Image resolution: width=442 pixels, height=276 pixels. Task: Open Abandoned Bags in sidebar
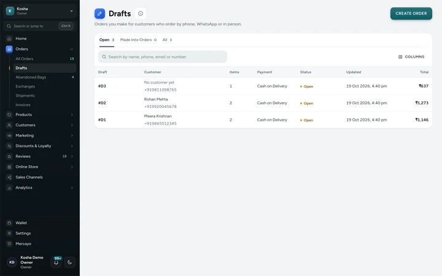tap(45, 77)
